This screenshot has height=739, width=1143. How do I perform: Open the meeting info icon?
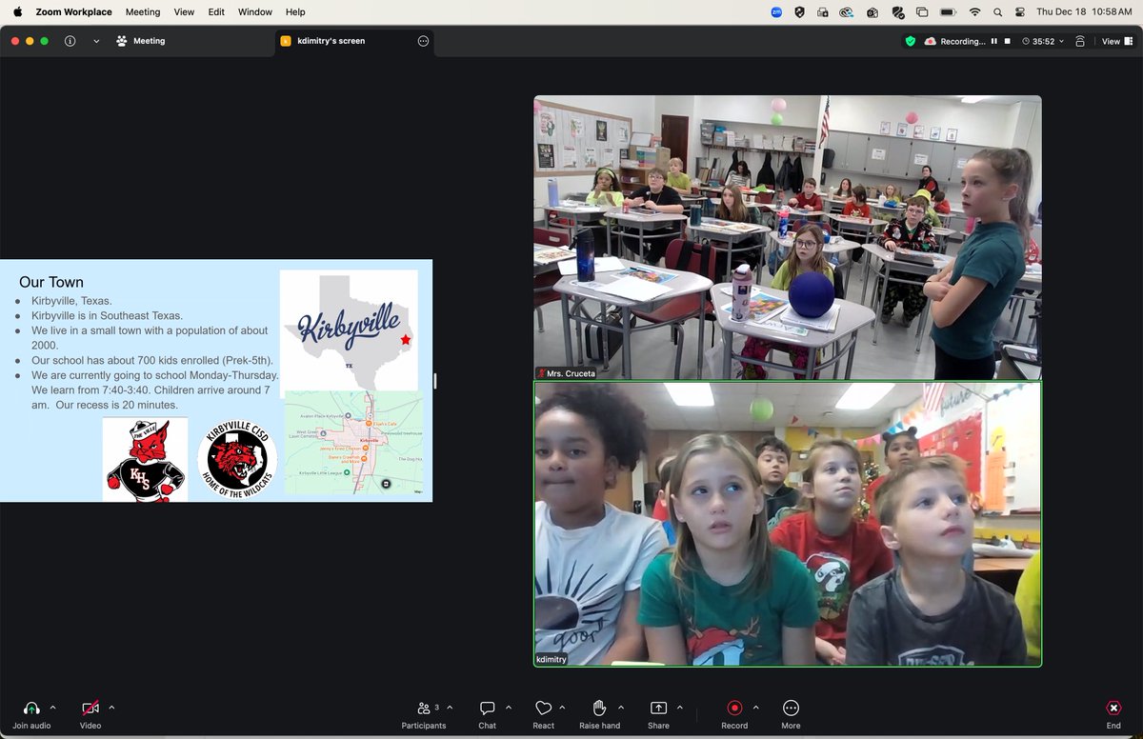point(70,41)
